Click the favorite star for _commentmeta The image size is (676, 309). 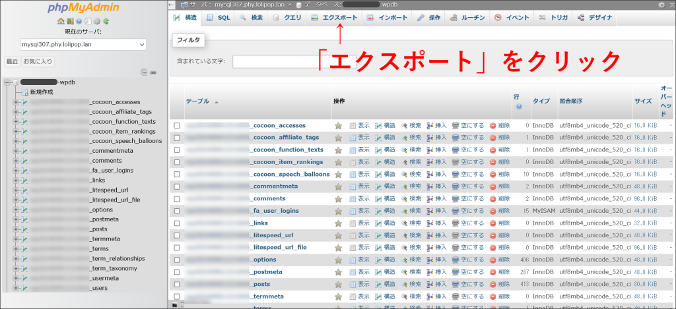[x=339, y=186]
